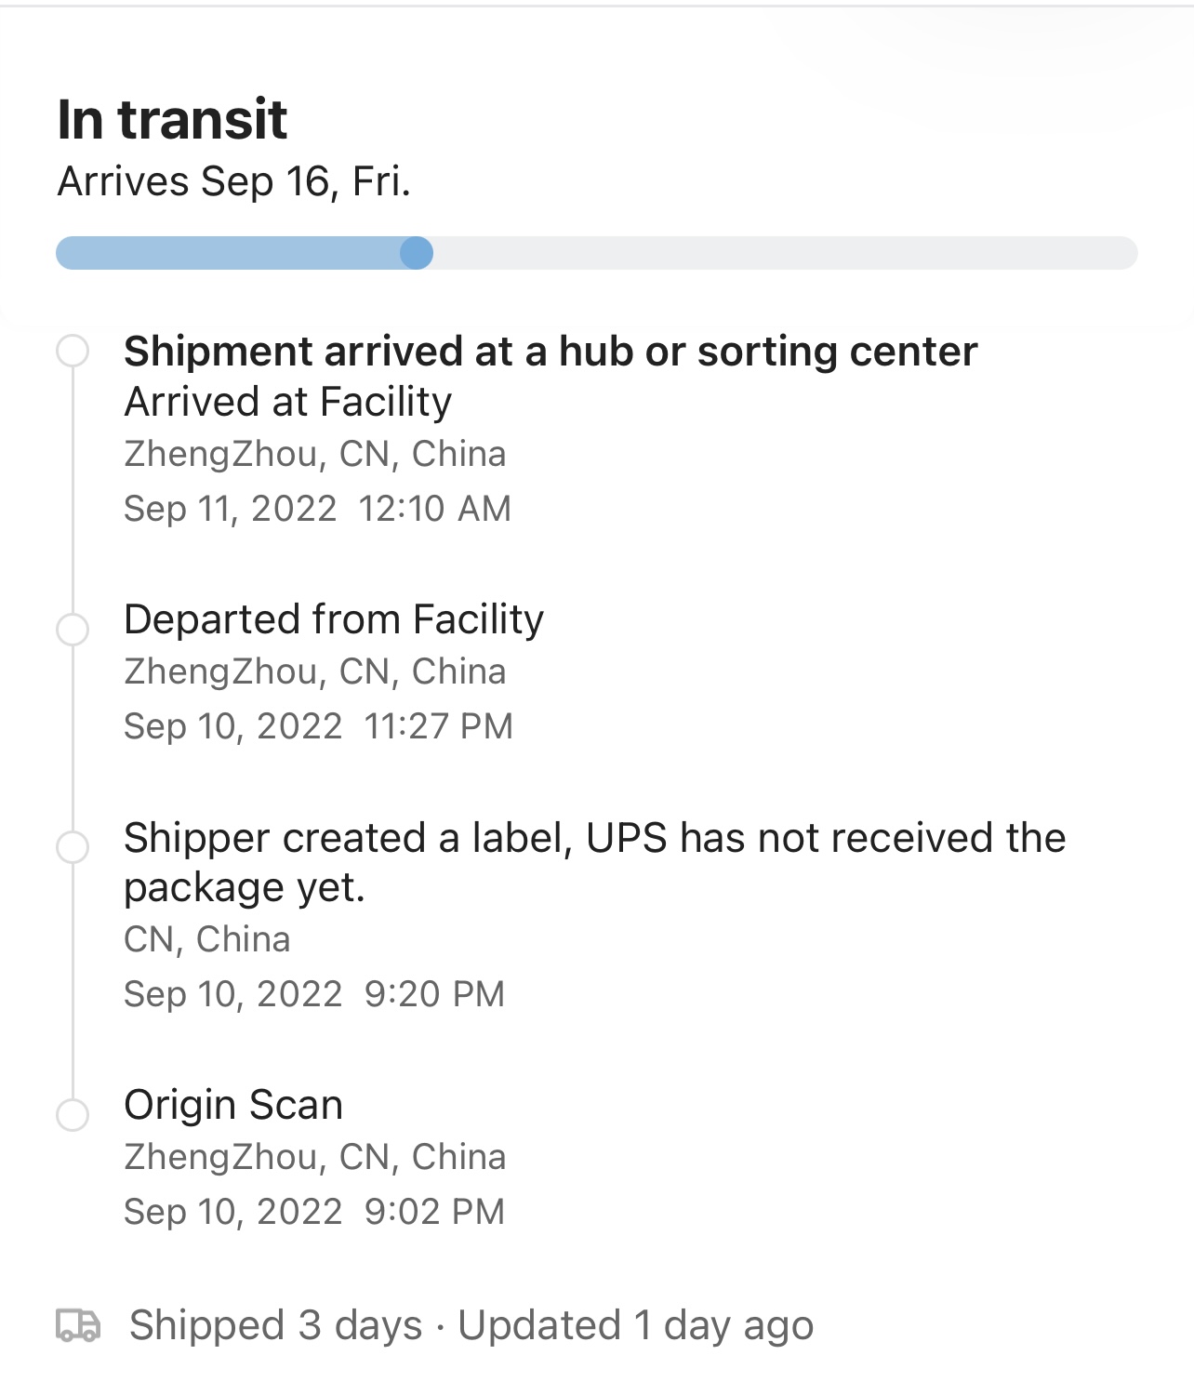
Task: Open the Departed from Facility event
Action: (334, 619)
